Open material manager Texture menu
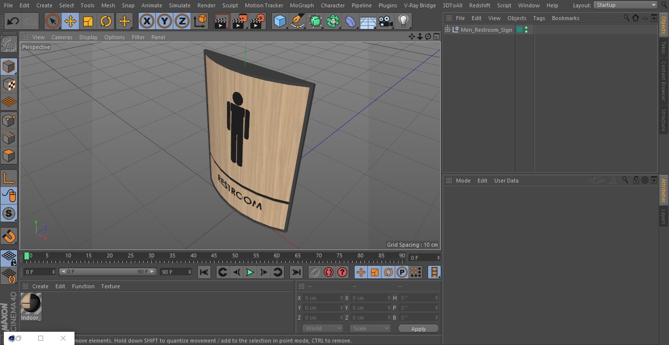This screenshot has width=669, height=345. pos(111,286)
